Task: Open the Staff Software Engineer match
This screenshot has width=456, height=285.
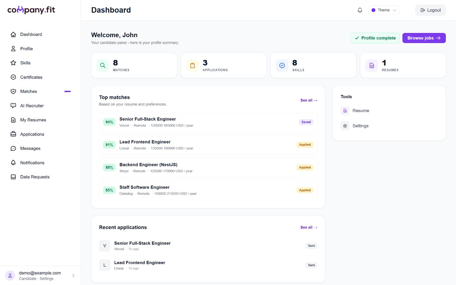Action: pos(208,190)
